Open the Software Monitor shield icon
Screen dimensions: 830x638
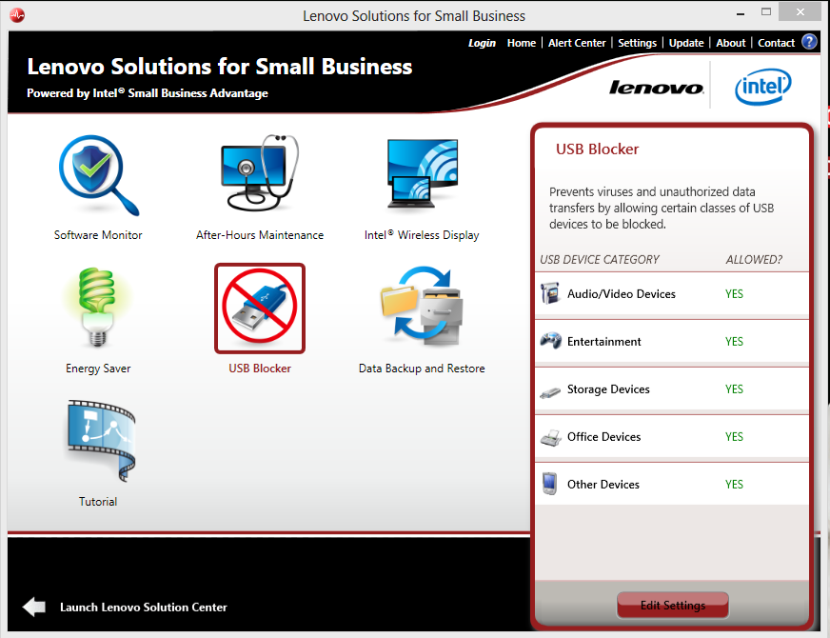click(x=98, y=175)
